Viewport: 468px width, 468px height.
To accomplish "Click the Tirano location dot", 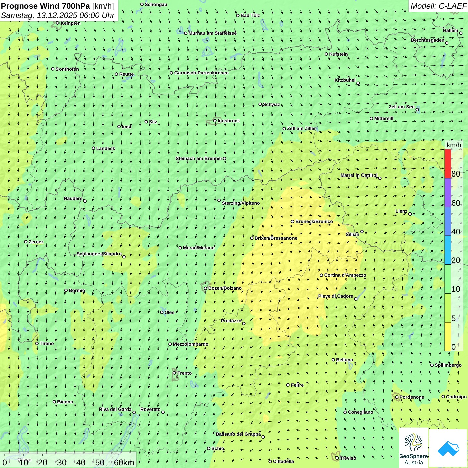I will [x=37, y=343].
